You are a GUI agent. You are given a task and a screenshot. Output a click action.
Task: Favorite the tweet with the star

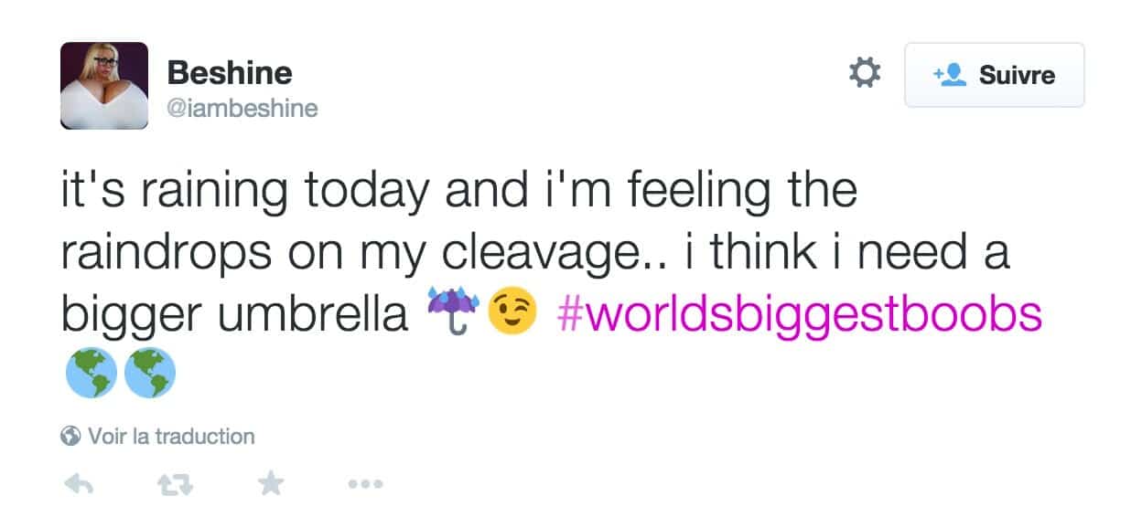click(x=270, y=484)
